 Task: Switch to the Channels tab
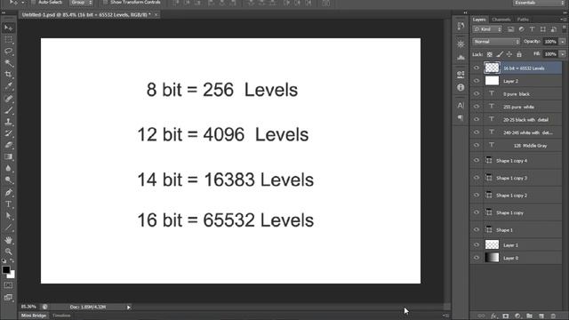(501, 20)
